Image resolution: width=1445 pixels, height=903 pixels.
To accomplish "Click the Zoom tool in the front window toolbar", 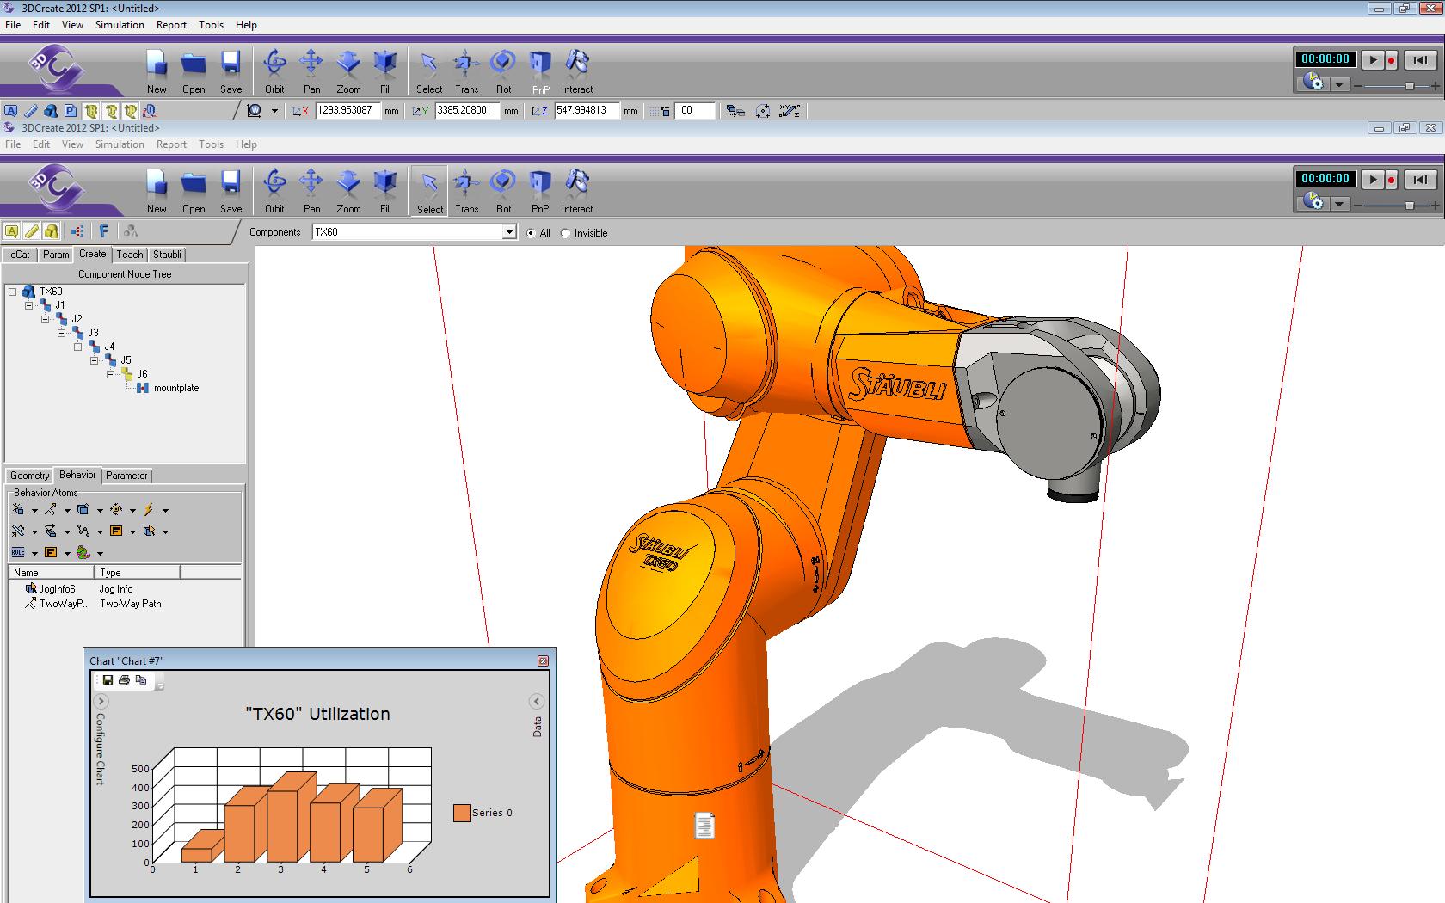I will pos(348,191).
